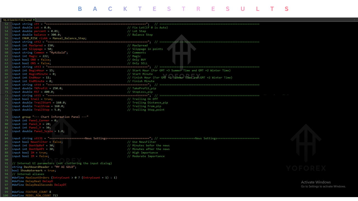The image size is (358, 201).
Task: Click the code line "input bool IM = false;"
Action: click(x=30, y=156)
